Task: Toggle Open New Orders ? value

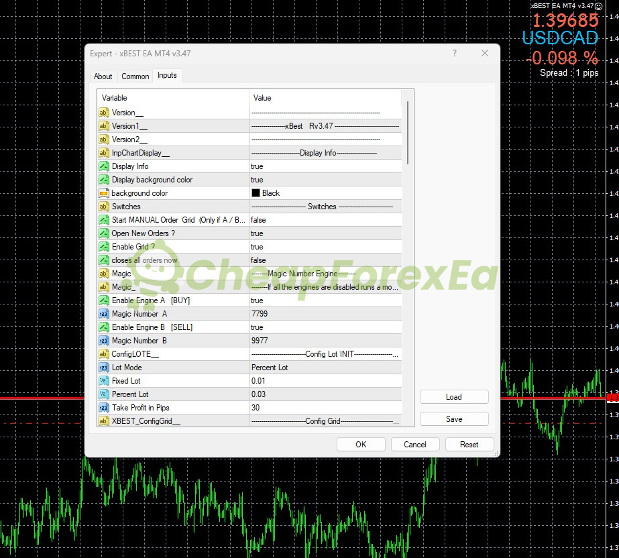Action: [325, 233]
